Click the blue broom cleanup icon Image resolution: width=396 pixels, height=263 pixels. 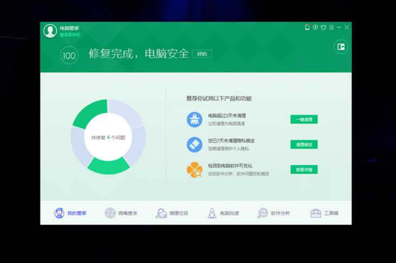click(x=194, y=120)
